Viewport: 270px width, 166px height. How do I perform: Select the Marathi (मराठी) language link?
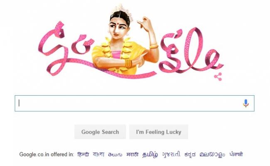tap(132, 154)
